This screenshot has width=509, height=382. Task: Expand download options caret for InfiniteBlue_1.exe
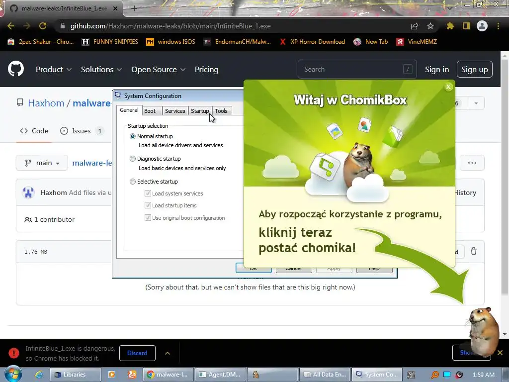coord(168,353)
